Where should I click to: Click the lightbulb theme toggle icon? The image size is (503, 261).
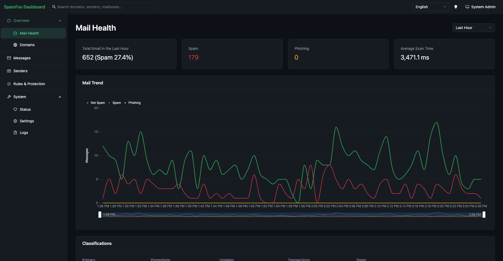click(x=456, y=7)
